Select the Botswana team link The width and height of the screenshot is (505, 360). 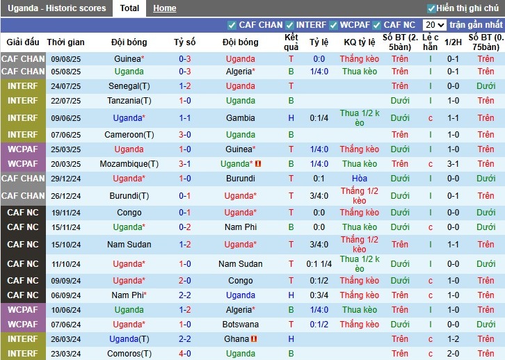[241, 325]
